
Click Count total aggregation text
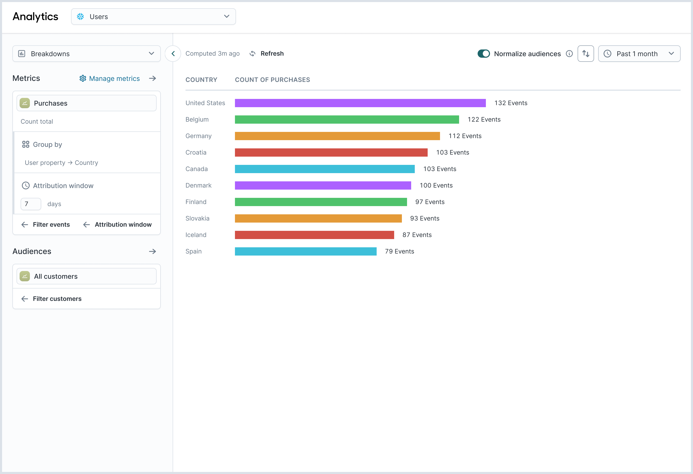coord(37,122)
